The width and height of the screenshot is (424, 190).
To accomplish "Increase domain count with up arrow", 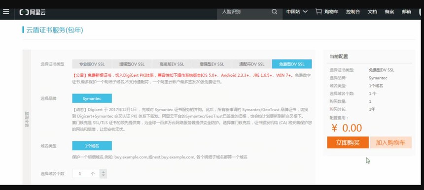I will point(103,171).
